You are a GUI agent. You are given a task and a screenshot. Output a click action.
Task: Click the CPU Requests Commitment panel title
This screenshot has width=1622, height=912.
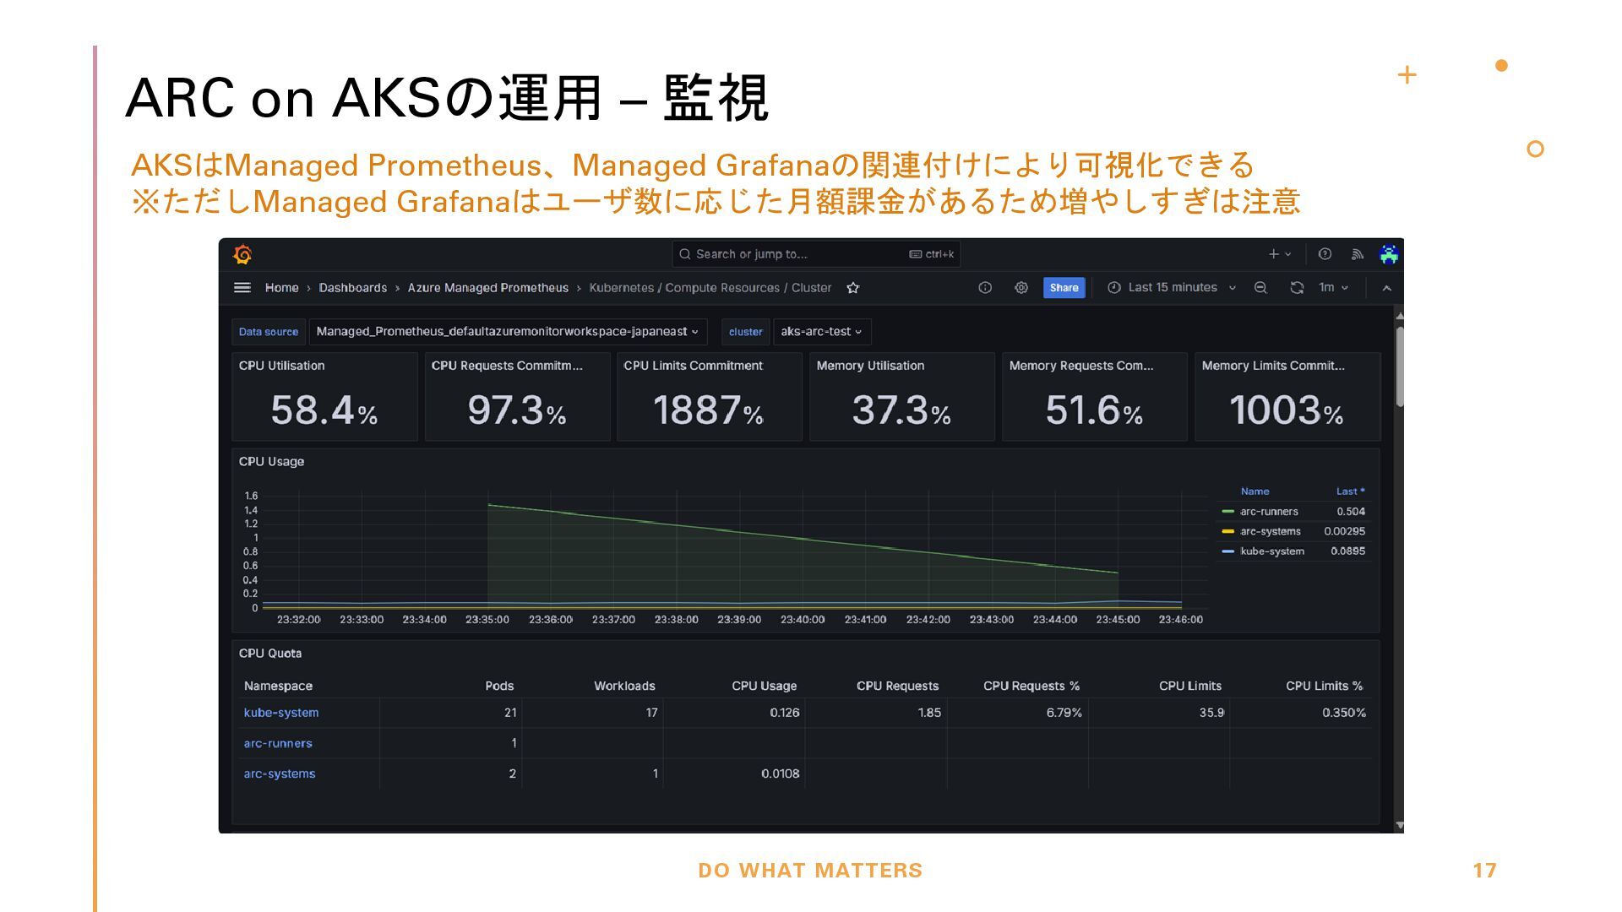(507, 366)
